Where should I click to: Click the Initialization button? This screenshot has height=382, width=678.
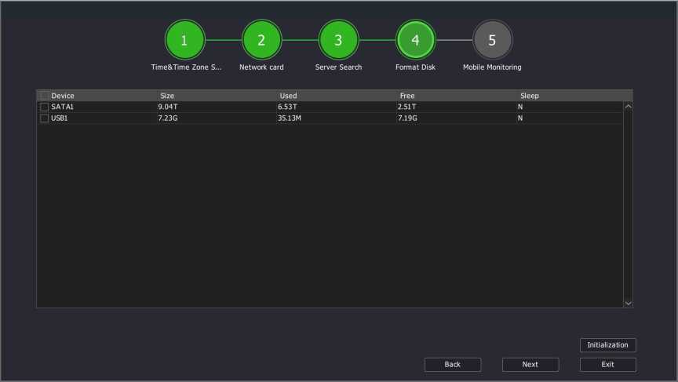tap(607, 345)
